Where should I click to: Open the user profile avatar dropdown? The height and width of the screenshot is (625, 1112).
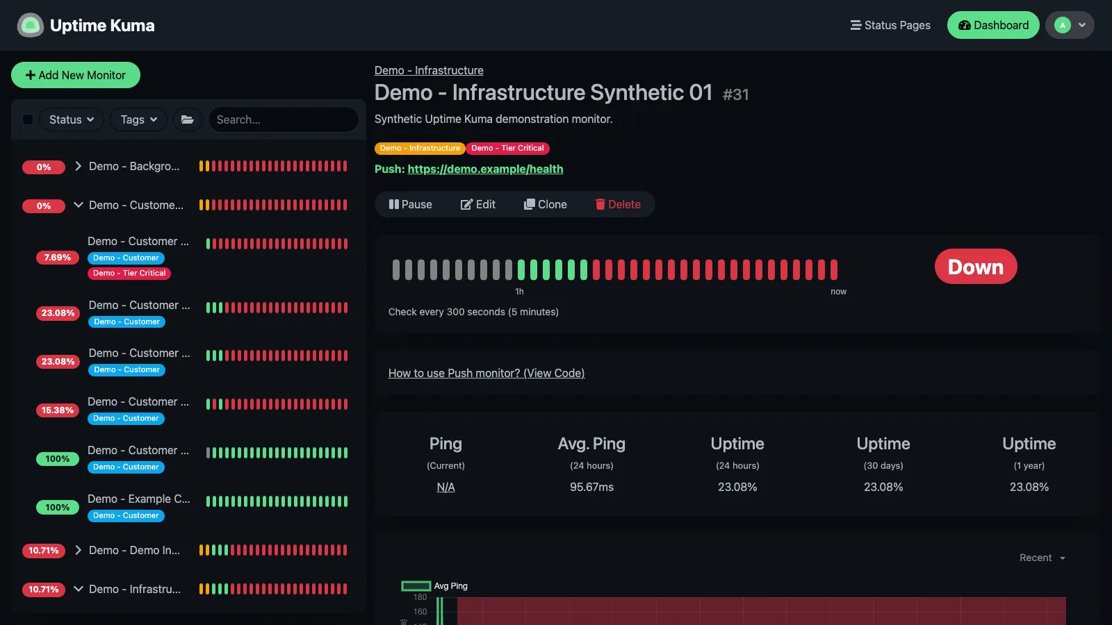1070,25
